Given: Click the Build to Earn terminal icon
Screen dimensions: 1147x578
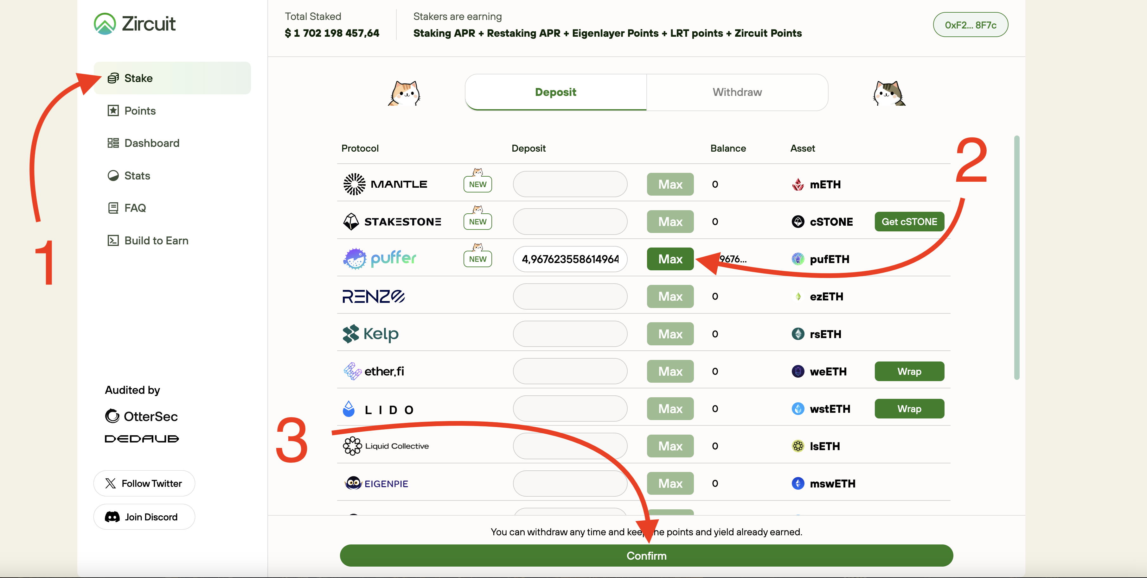Looking at the screenshot, I should coord(113,240).
